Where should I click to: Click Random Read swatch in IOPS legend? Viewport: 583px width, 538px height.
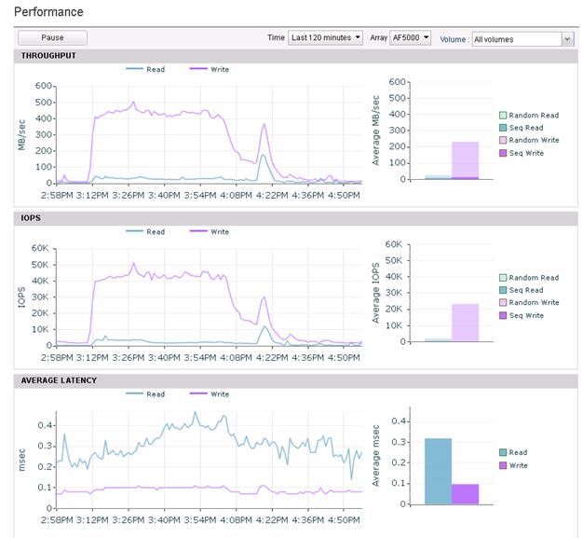coord(503,278)
